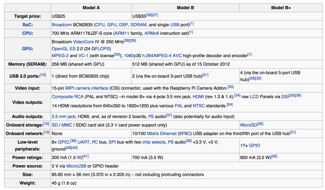Open reference [40] after 'ground'
This screenshot has width=325, height=190.
pyautogui.click(x=75, y=148)
